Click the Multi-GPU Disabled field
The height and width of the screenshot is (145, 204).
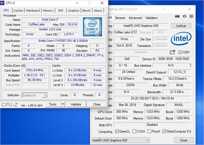(152, 125)
